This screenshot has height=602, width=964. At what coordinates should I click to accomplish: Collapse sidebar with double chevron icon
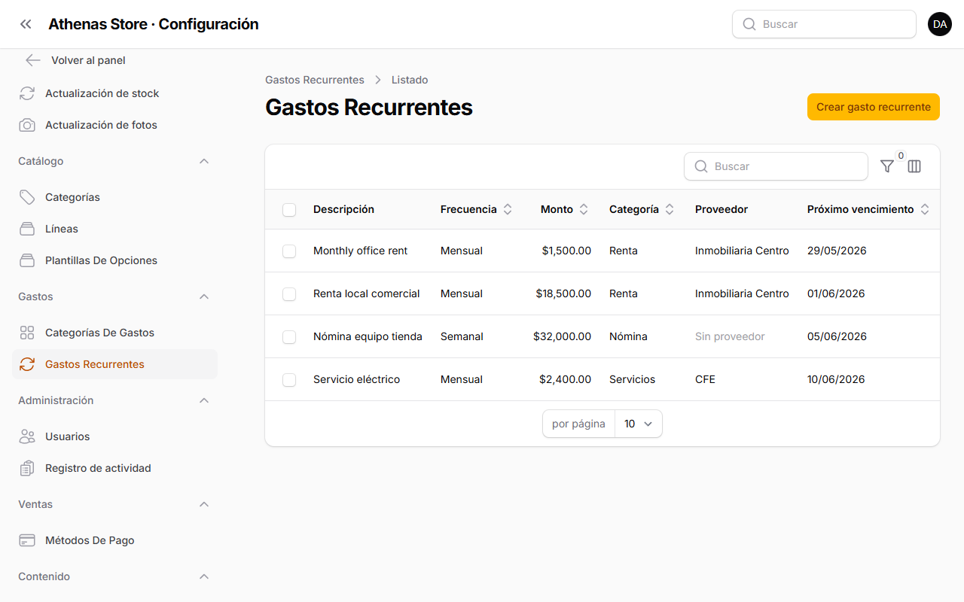tap(26, 24)
